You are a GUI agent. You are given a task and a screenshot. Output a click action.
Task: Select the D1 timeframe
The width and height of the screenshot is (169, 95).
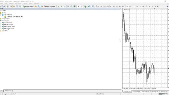click(x=117, y=6)
